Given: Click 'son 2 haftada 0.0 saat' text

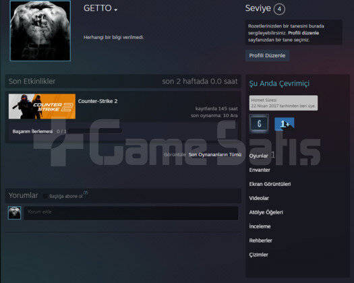Looking at the screenshot, I should (200, 82).
